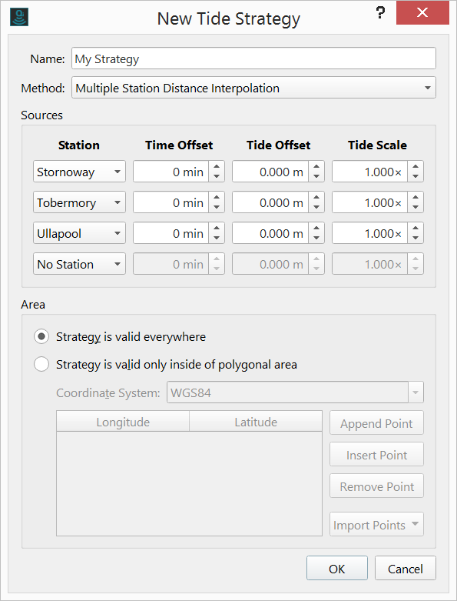Confirm with the OK button
The image size is (457, 601).
click(x=337, y=569)
